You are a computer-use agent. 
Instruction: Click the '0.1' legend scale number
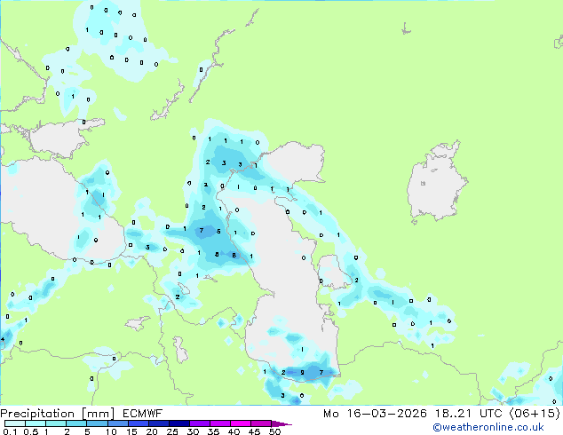10,431
